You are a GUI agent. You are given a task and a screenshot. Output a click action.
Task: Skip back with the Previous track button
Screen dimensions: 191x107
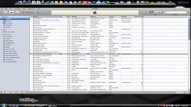pos(5,12)
